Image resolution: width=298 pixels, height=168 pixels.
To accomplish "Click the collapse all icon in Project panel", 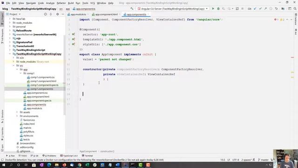I will click(51, 14).
